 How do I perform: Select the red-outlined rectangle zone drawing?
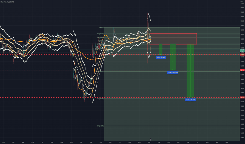click(173, 39)
